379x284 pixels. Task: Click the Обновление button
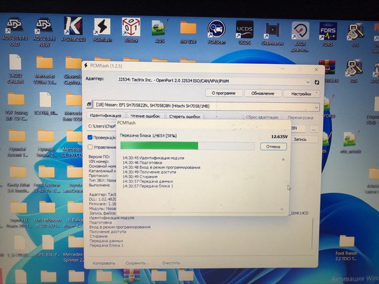(262, 93)
